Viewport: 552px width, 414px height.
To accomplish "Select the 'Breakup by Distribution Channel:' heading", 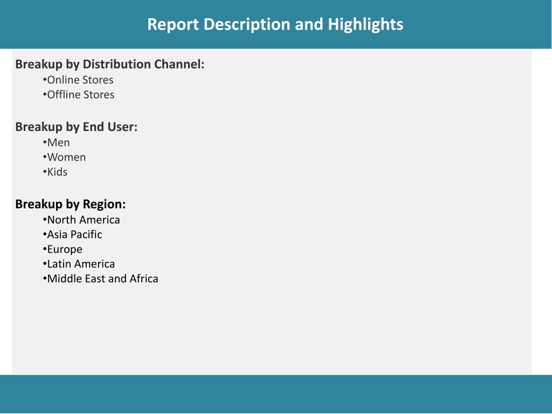I will (110, 65).
